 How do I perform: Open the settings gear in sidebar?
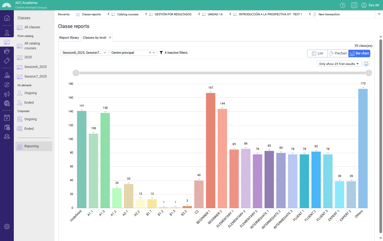point(7,227)
